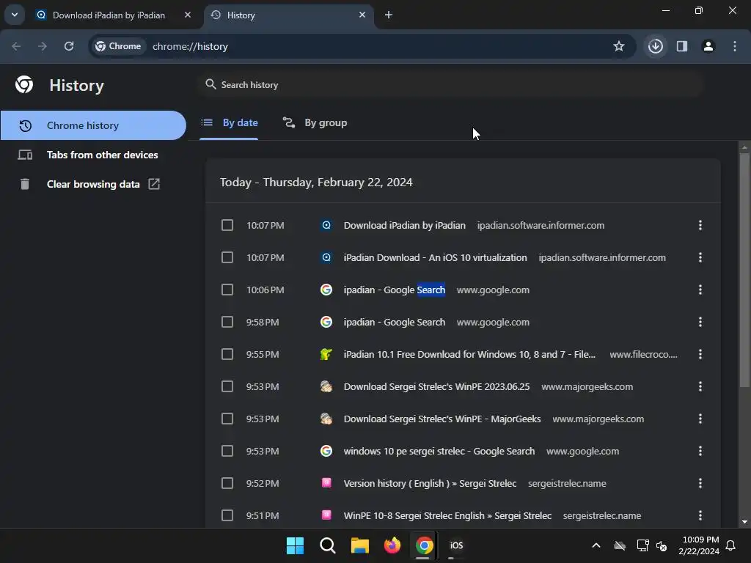Open the iOS app in the taskbar

coord(456,545)
